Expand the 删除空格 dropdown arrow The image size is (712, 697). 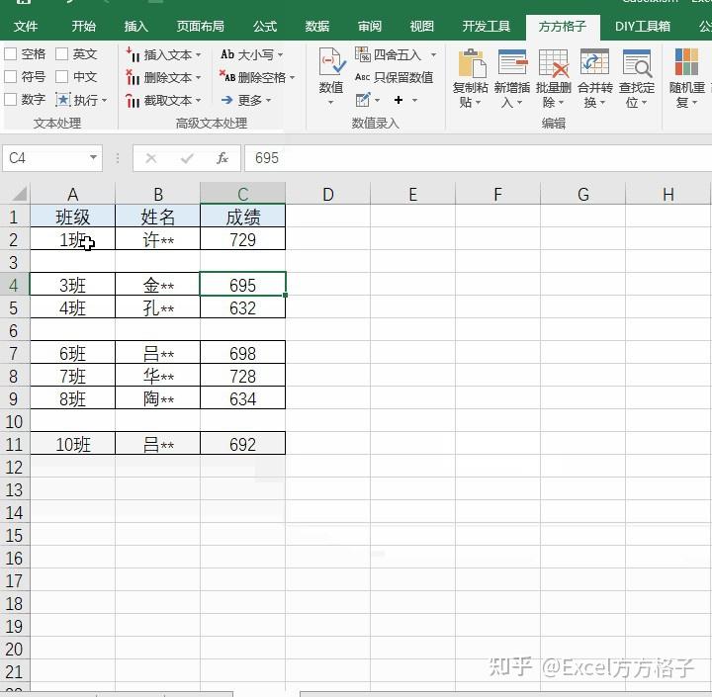pyautogui.click(x=292, y=78)
